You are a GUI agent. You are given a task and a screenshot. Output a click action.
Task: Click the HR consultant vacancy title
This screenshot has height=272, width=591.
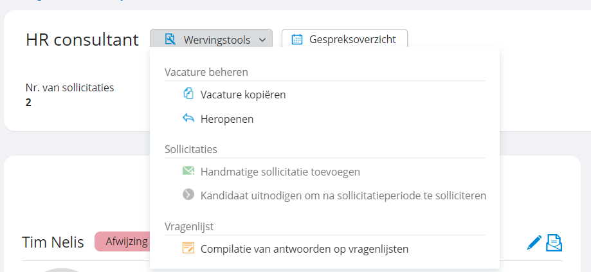(82, 40)
